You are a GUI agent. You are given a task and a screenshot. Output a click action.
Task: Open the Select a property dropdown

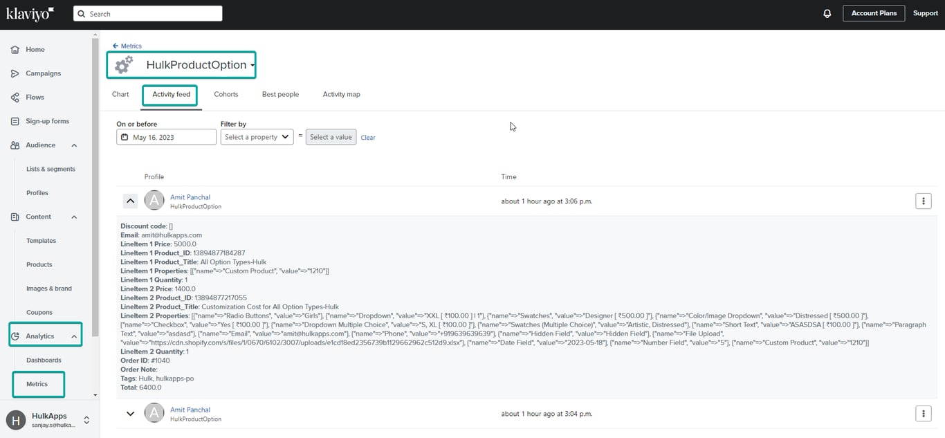pos(257,137)
